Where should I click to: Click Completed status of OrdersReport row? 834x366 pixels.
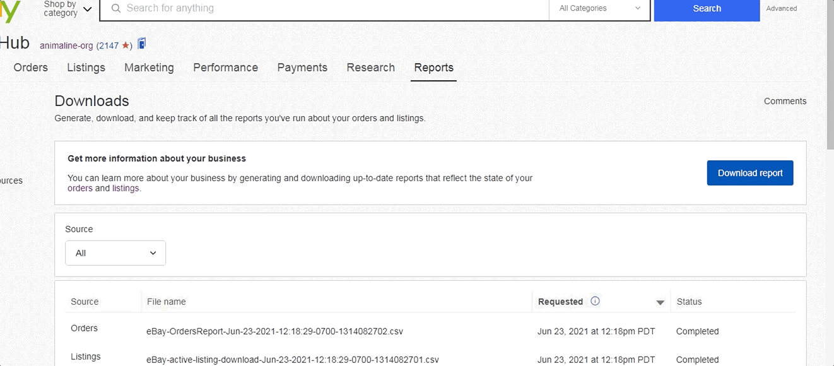[697, 331]
